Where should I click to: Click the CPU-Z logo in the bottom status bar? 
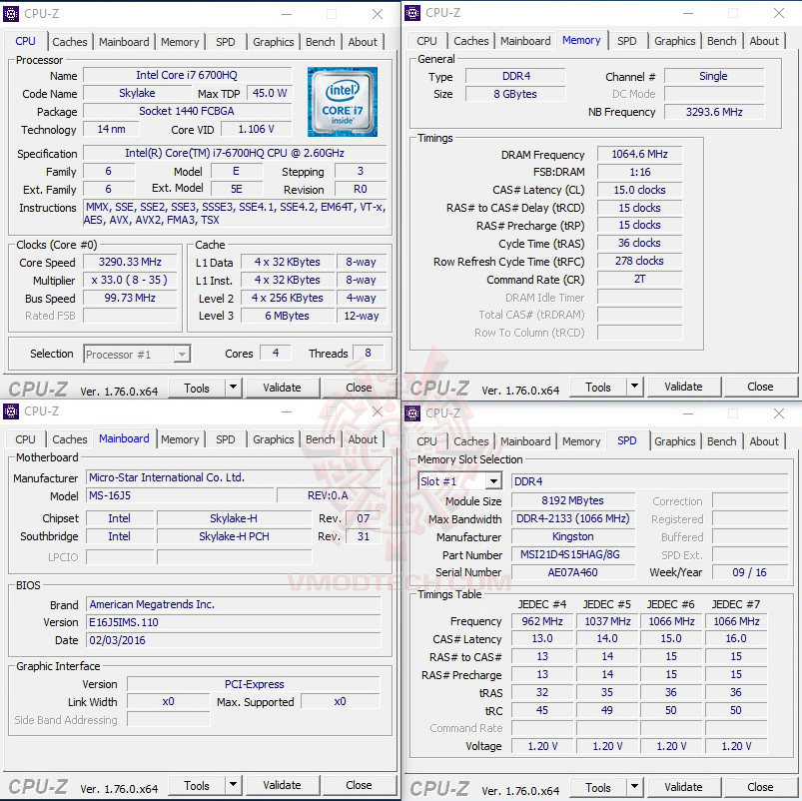tap(37, 388)
